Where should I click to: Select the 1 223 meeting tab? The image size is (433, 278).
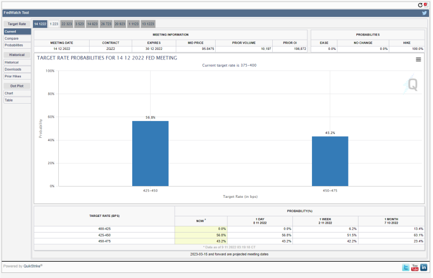point(54,24)
